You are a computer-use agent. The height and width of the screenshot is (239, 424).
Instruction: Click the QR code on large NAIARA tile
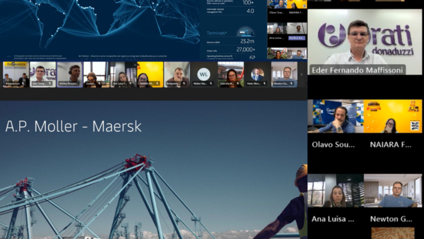(x=415, y=126)
